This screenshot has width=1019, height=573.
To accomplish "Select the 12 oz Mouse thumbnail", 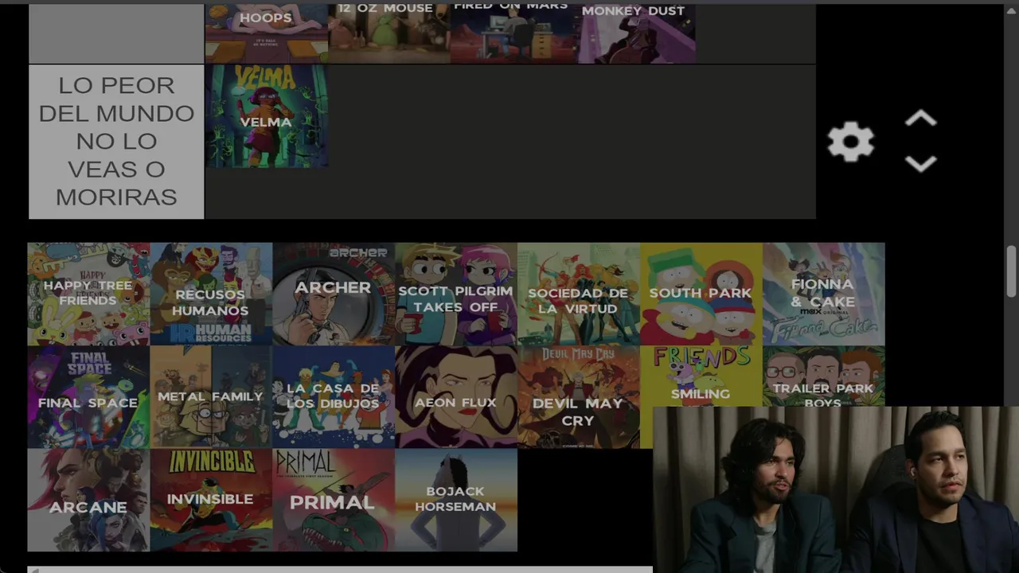I will point(388,33).
